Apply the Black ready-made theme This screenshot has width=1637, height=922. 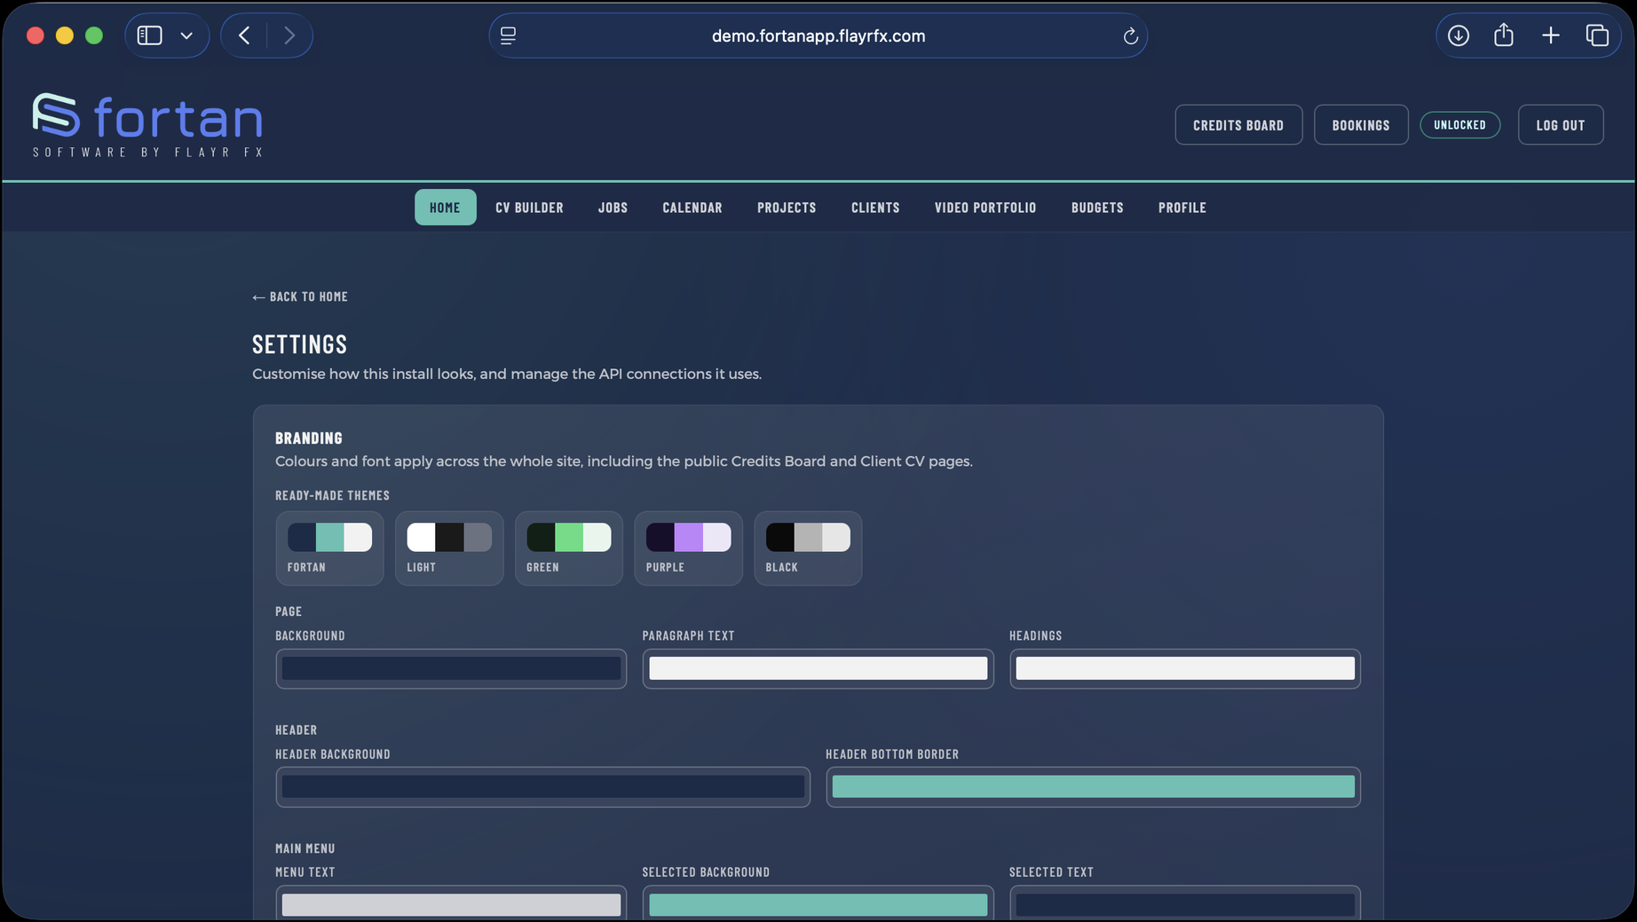point(808,548)
